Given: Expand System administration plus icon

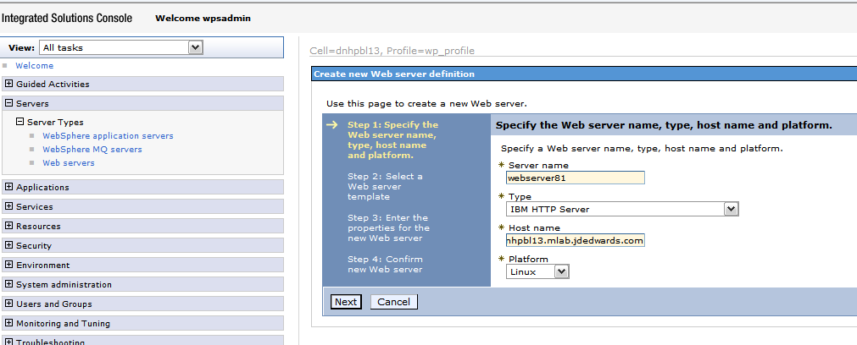Looking at the screenshot, I should pos(8,284).
